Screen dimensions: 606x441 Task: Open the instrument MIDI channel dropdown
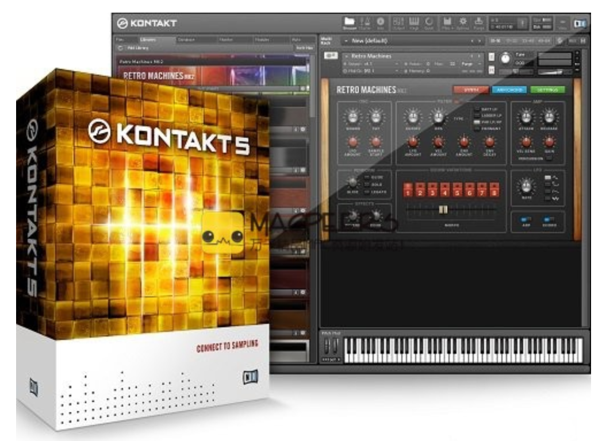pyautogui.click(x=371, y=71)
